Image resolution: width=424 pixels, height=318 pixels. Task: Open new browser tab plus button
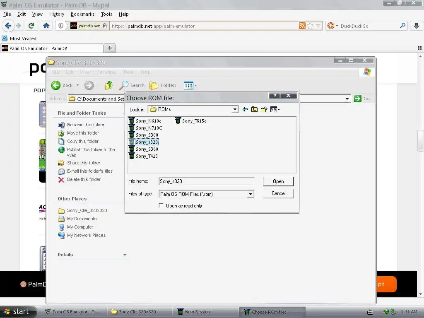tap(109, 48)
